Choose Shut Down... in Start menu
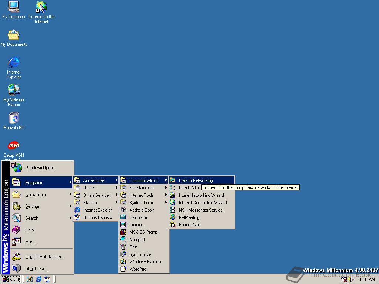The width and height of the screenshot is (379, 284). [x=41, y=268]
